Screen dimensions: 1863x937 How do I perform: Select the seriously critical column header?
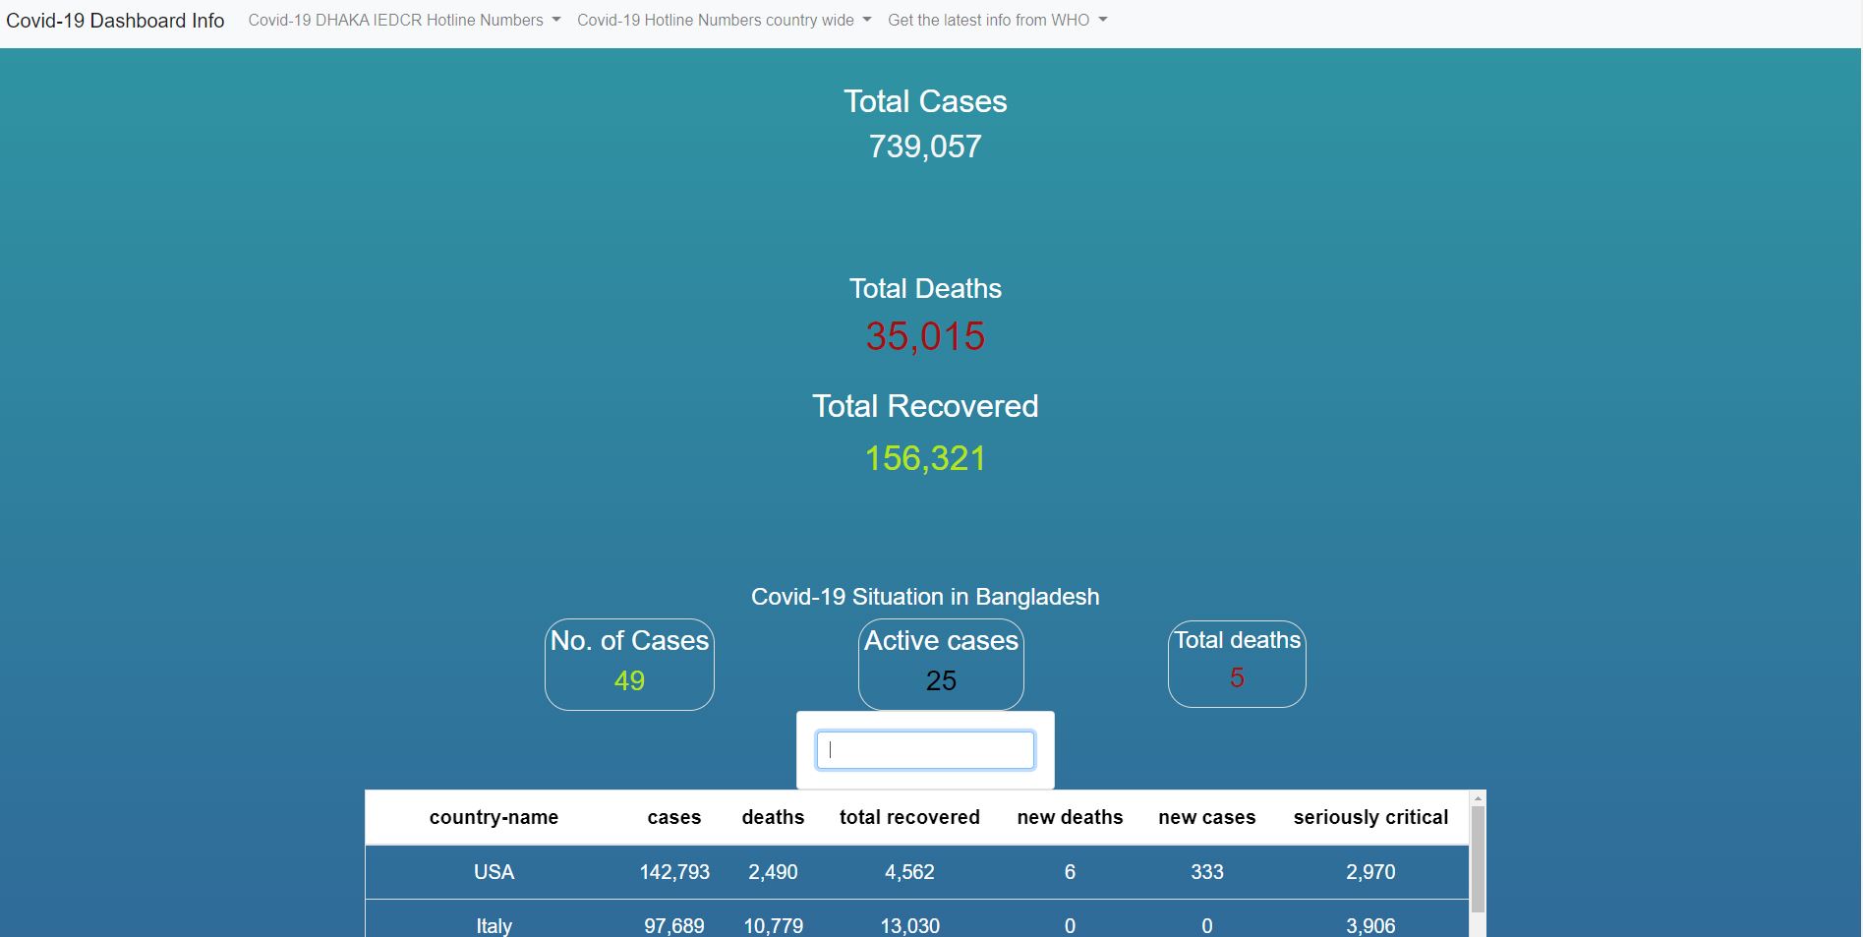pyautogui.click(x=1370, y=817)
